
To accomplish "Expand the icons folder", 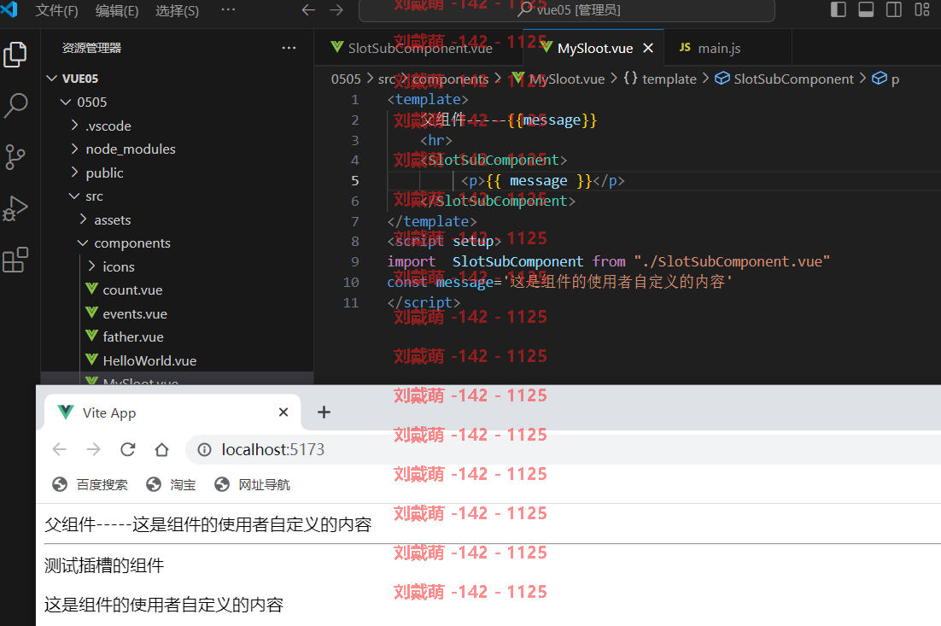I will point(178,267).
